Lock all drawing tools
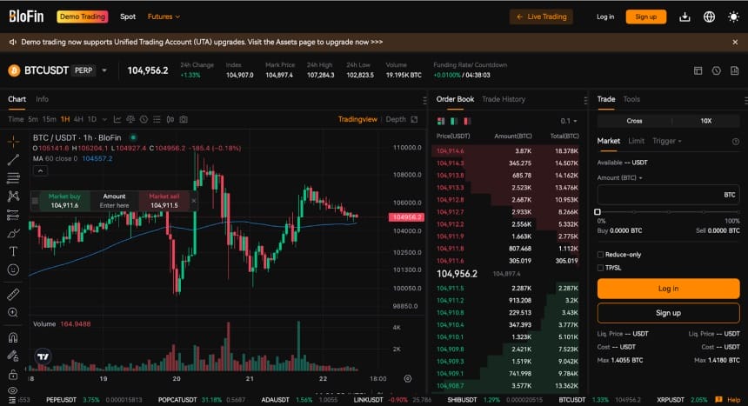The width and height of the screenshot is (748, 406). point(13,375)
